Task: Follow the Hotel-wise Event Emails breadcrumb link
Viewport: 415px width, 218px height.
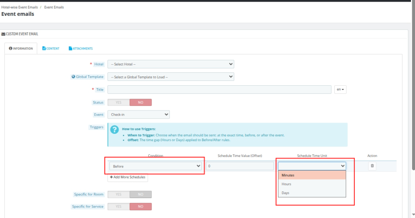Action: (x=19, y=7)
